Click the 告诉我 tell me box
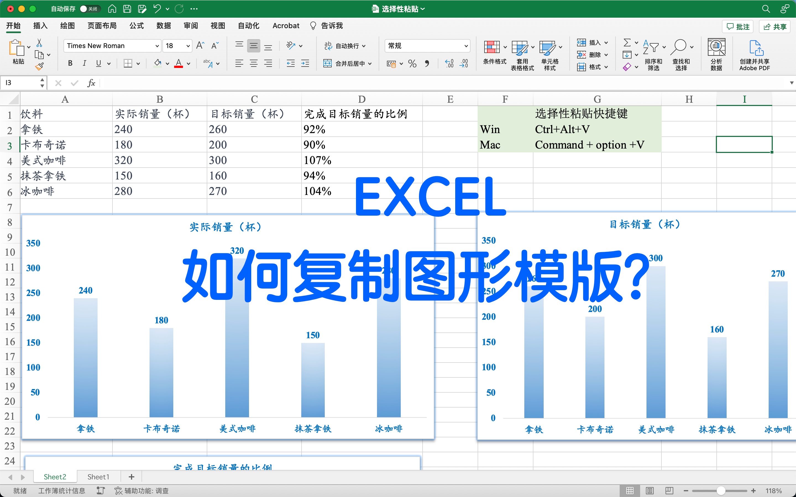This screenshot has width=796, height=497. [326, 26]
